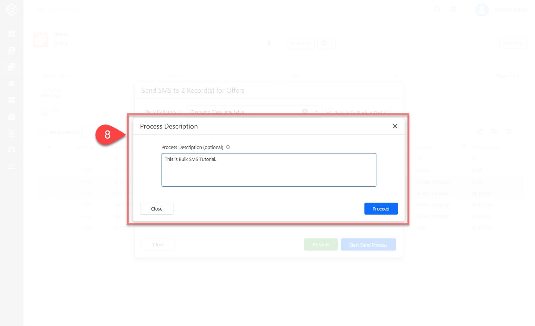The width and height of the screenshot is (535, 326).
Task: Click info icon beside Process Description label
Action: (228, 147)
